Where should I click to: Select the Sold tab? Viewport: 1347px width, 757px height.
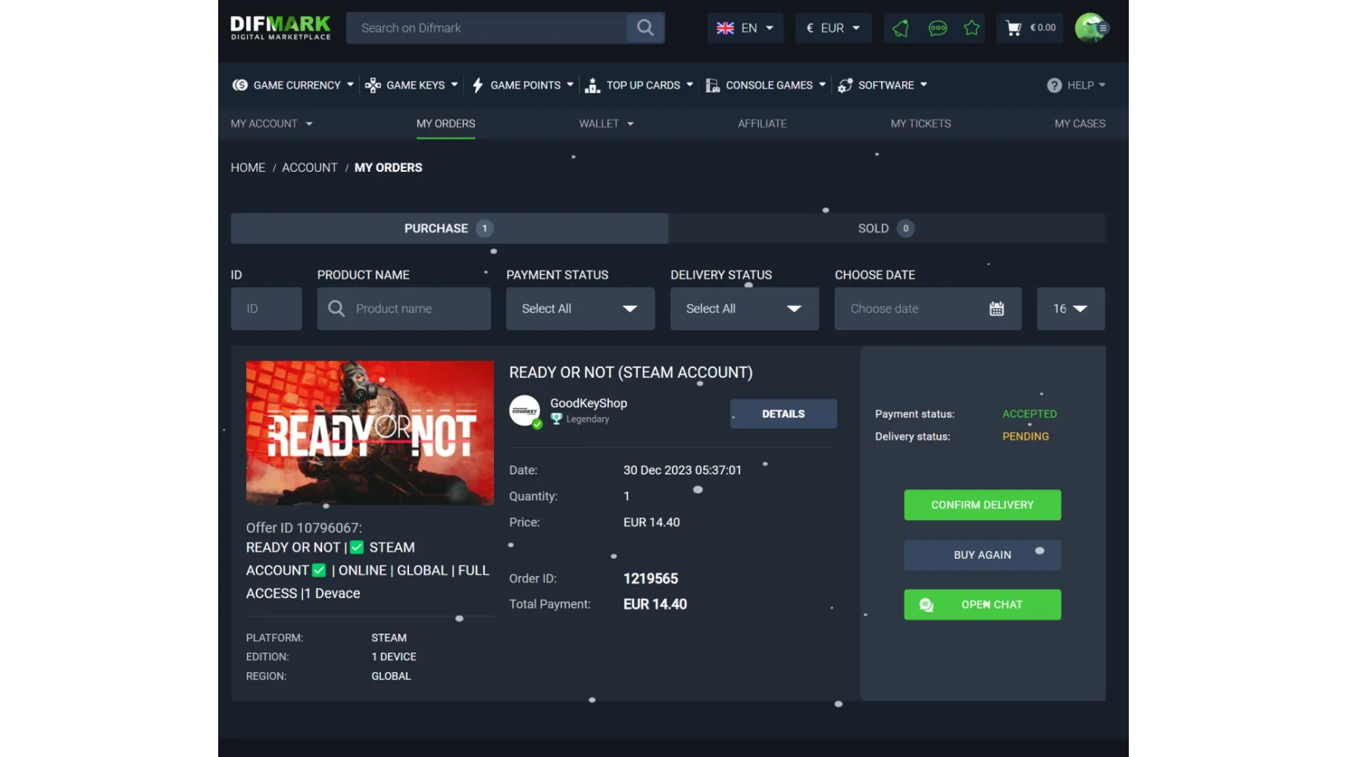886,228
